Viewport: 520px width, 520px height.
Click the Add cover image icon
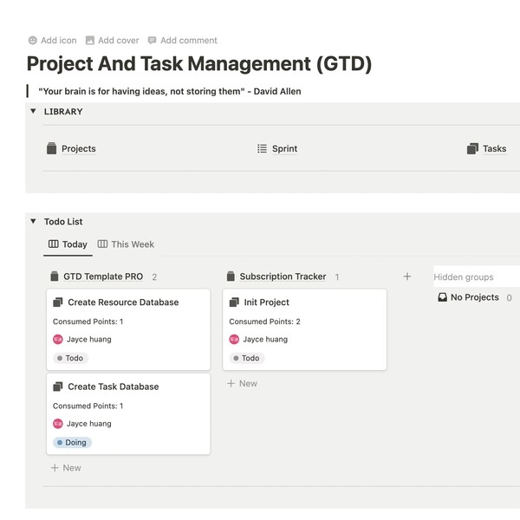click(x=90, y=41)
